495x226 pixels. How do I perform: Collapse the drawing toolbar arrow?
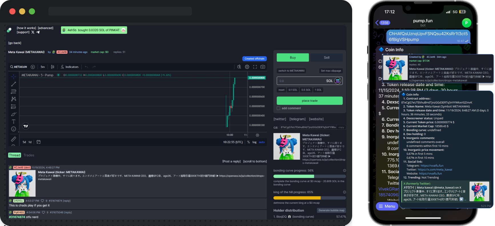(19, 132)
